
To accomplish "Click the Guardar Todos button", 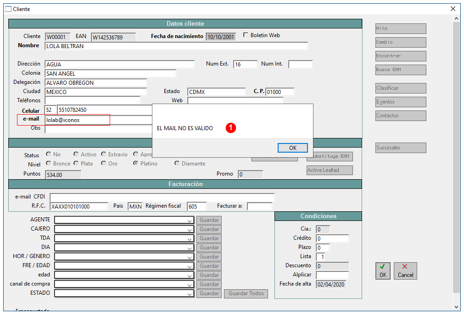I will [x=246, y=293].
